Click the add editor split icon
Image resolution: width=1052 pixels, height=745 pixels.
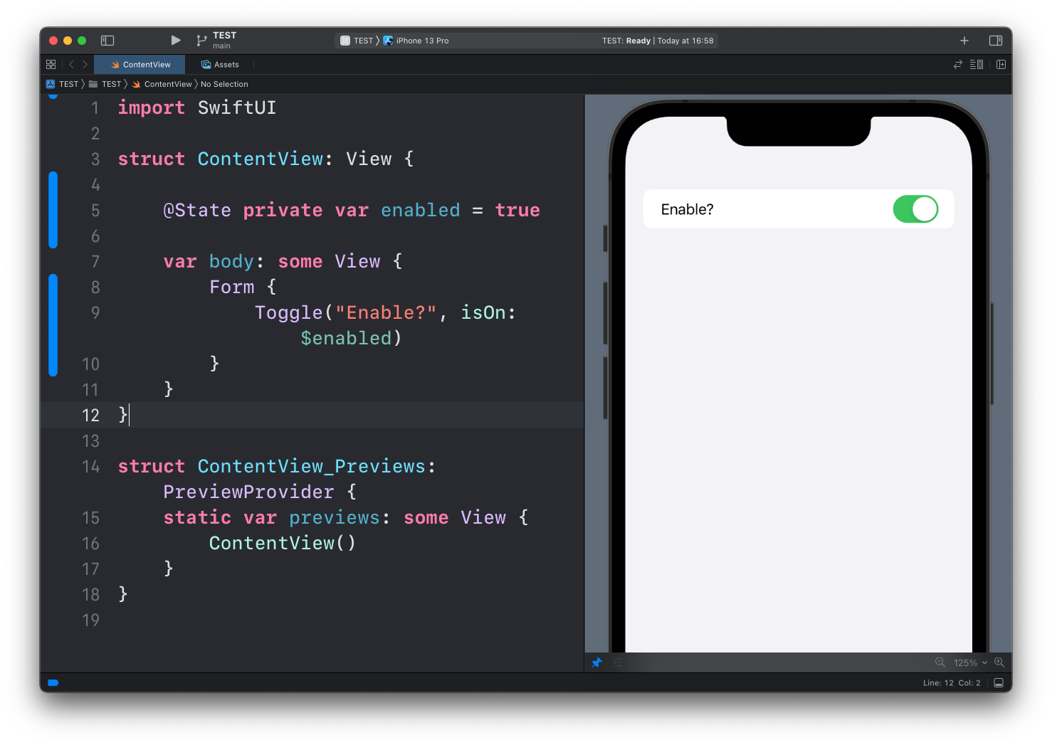pyautogui.click(x=1001, y=65)
